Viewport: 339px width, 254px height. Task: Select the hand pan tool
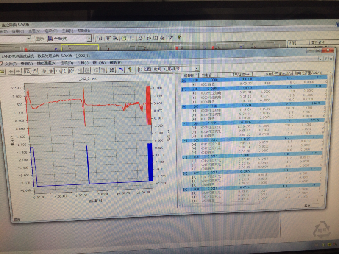tap(35, 71)
